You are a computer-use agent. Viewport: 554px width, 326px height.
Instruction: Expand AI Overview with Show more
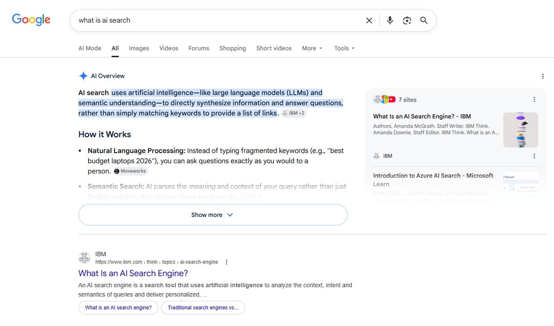coord(213,215)
